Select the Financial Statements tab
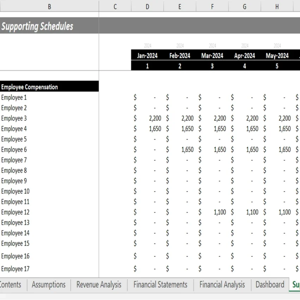Screen dimensions: 300x300 pos(160,284)
